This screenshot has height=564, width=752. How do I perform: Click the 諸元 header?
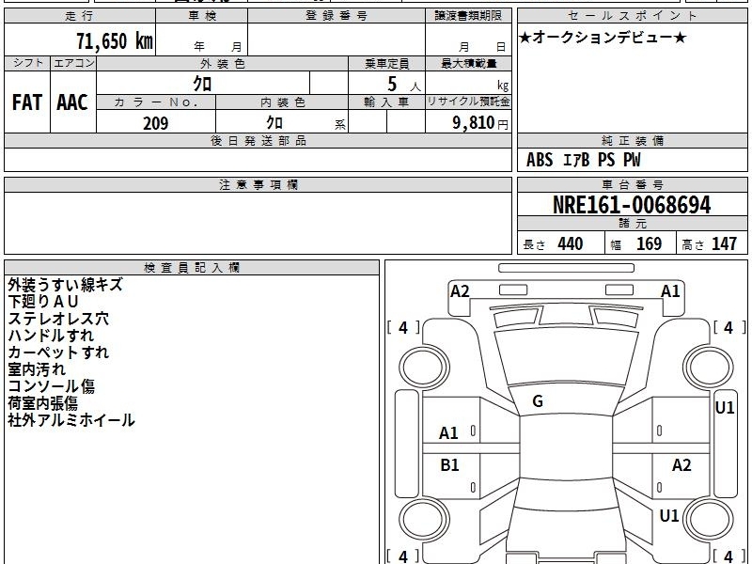click(x=632, y=224)
